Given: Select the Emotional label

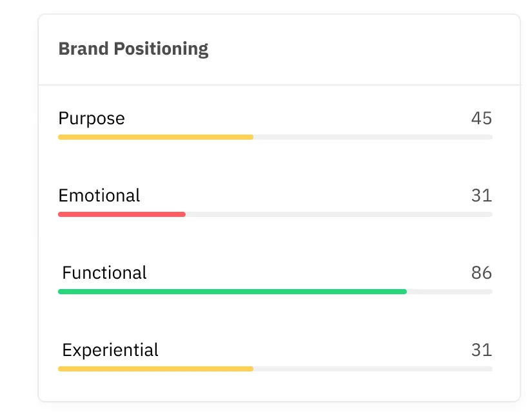Looking at the screenshot, I should 99,195.
